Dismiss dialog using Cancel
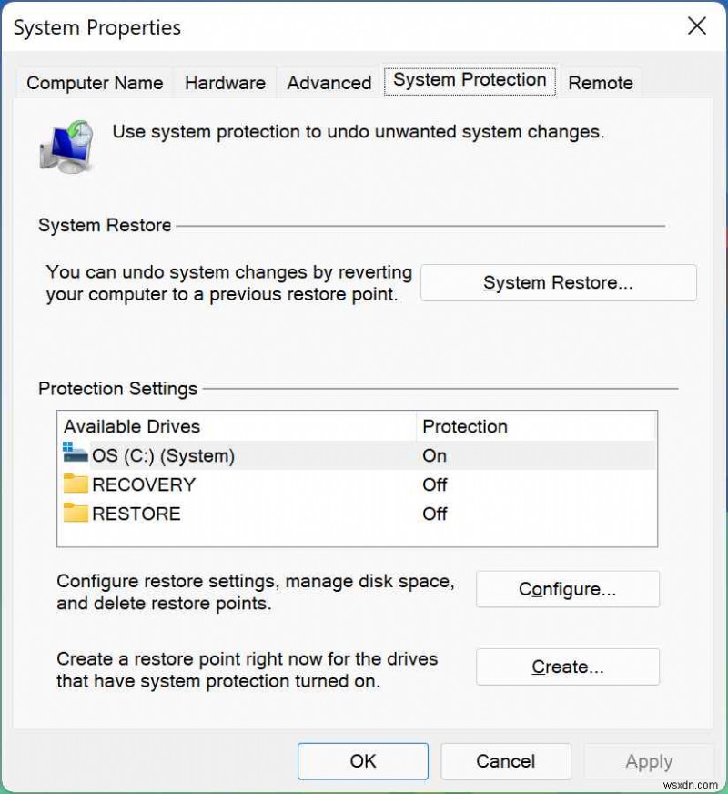 pos(506,761)
